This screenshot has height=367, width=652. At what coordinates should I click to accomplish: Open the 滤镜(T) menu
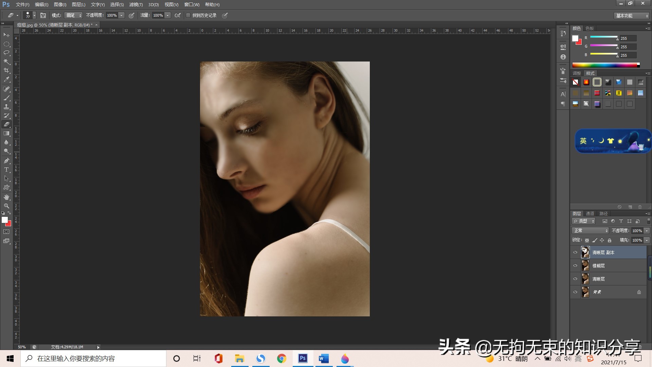136,4
